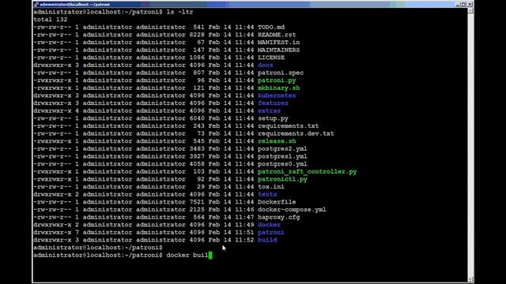506x284 pixels.
Task: Click the LICENSE file name
Action: pos(271,58)
